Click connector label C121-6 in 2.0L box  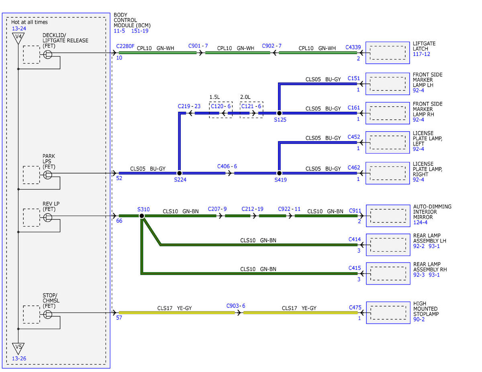[x=251, y=106]
